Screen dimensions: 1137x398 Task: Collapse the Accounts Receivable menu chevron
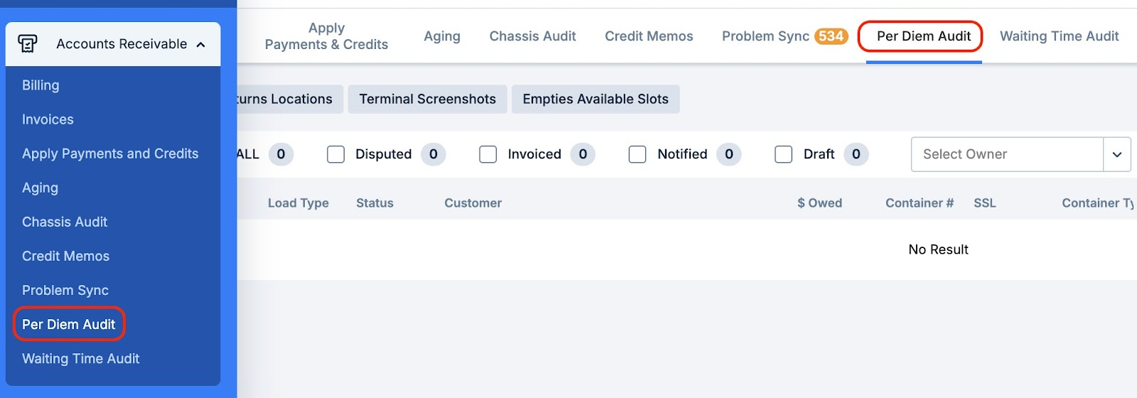click(x=201, y=45)
